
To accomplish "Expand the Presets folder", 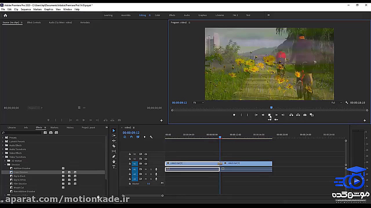I will tap(3, 138).
